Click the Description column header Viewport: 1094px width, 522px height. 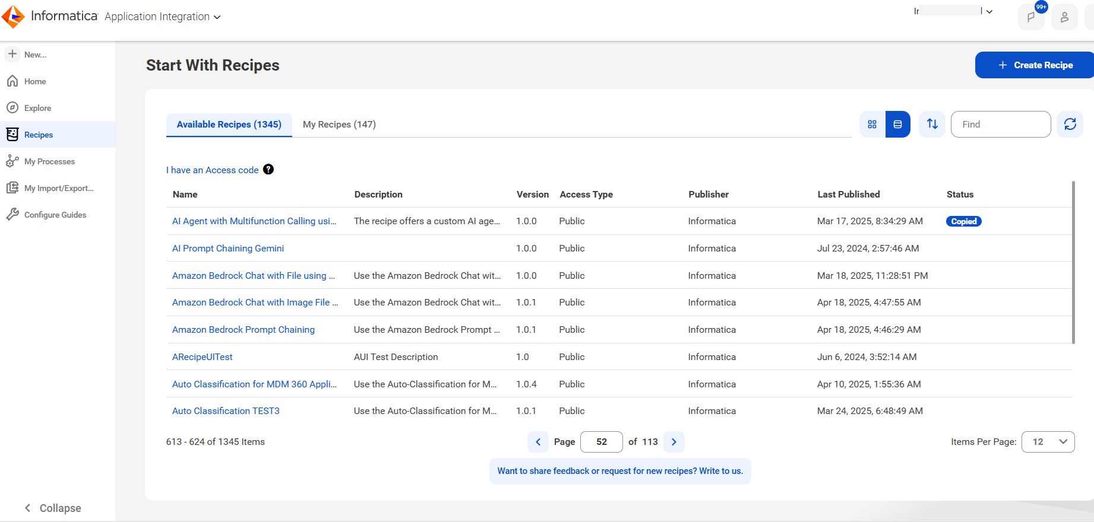(x=378, y=195)
